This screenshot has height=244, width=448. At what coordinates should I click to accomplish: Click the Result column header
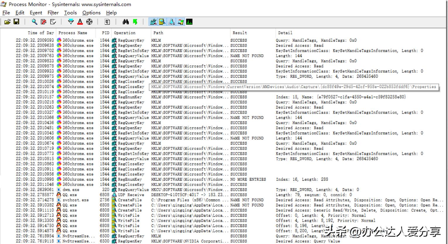(240, 33)
